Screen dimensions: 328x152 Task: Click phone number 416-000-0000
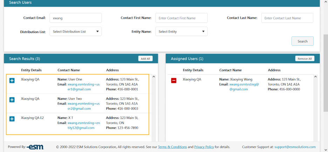pos(289,89)
